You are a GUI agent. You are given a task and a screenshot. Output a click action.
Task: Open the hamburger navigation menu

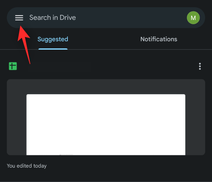[19, 18]
